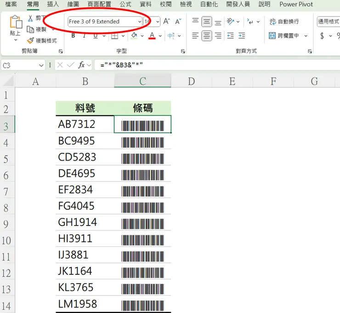Apply the fill color bucket
This screenshot has width=340, height=313.
click(134, 35)
